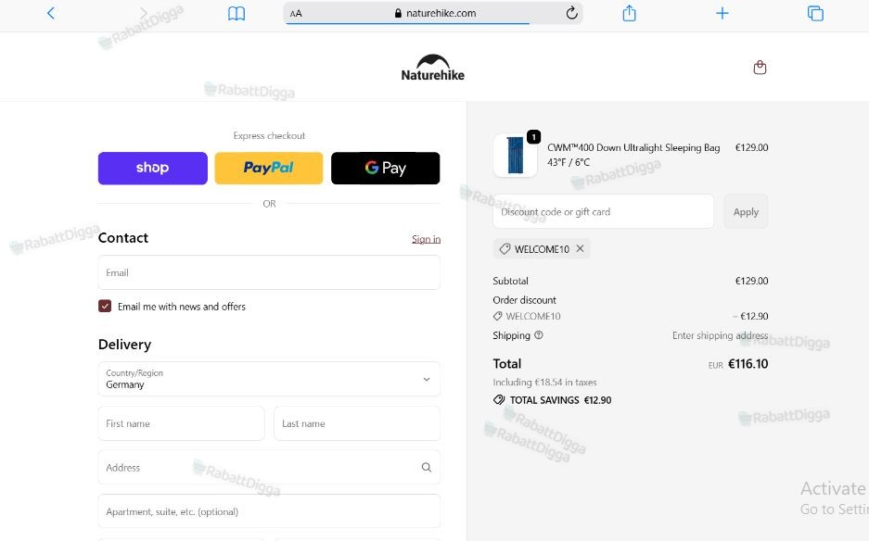The height and width of the screenshot is (541, 869).
Task: Click the Discount code or gift card field
Action: [x=604, y=211]
